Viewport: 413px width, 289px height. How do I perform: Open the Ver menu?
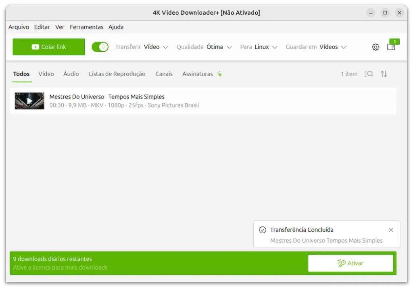pyautogui.click(x=60, y=27)
